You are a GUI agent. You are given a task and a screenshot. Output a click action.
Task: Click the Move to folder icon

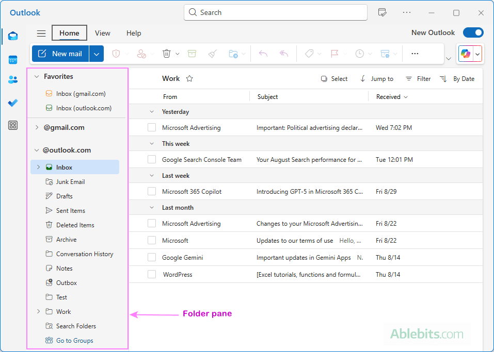click(x=233, y=54)
